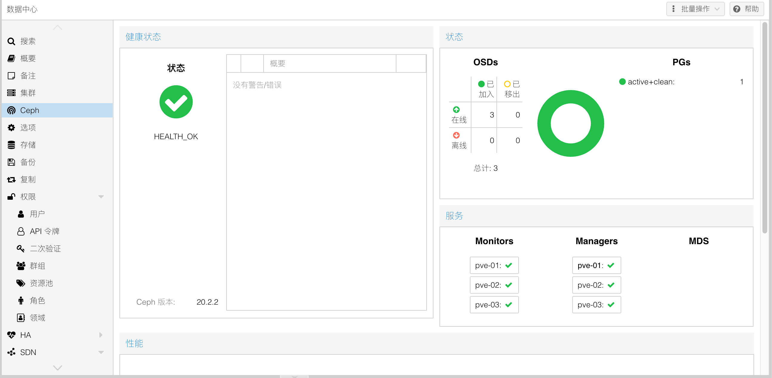Click the Ceph version value 20.2.2
Image resolution: width=772 pixels, height=378 pixels.
point(207,302)
